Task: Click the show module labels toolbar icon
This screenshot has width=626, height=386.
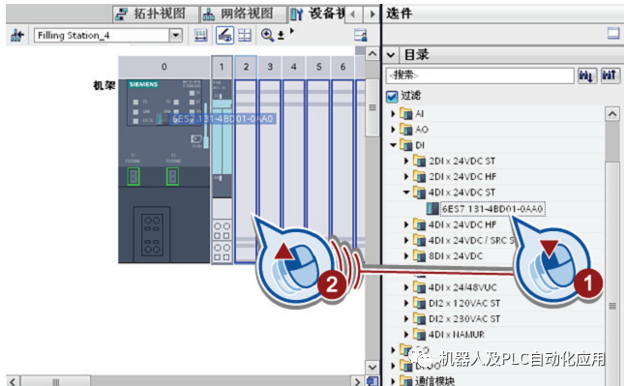Action: click(224, 35)
